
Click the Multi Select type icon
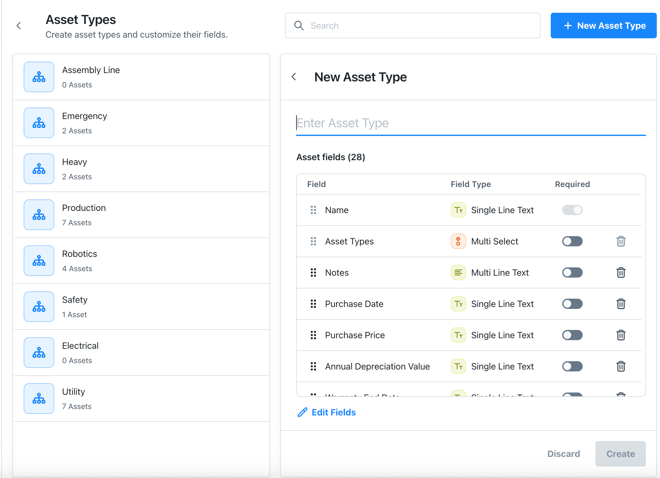[x=458, y=241]
